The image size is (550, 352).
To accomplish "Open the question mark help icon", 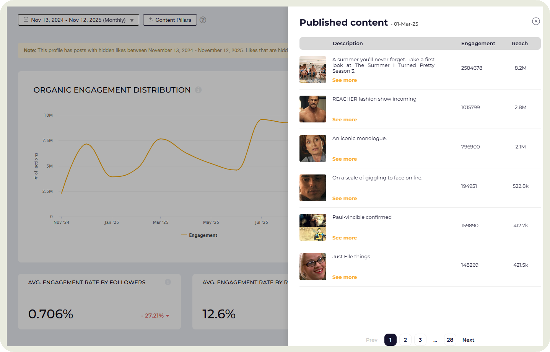I will coord(203,20).
